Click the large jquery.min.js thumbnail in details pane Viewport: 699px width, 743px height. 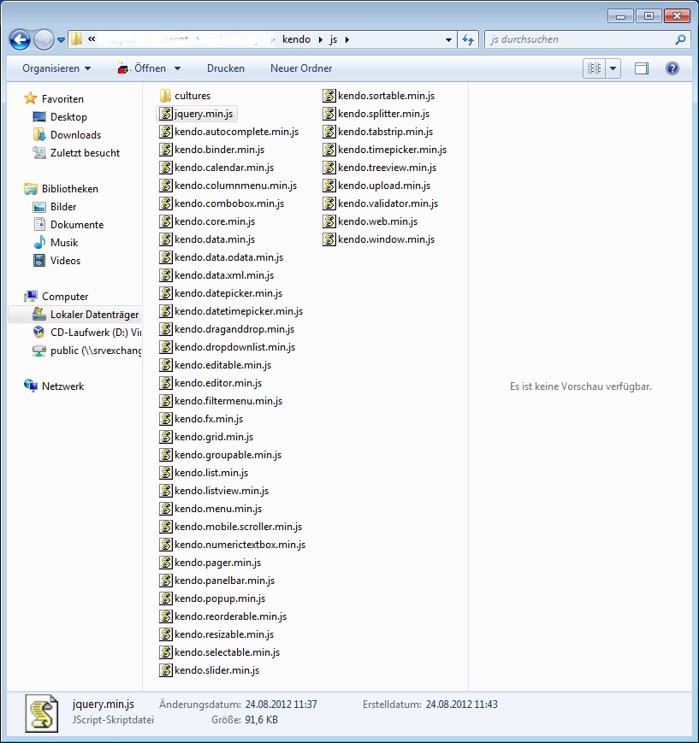[x=42, y=713]
